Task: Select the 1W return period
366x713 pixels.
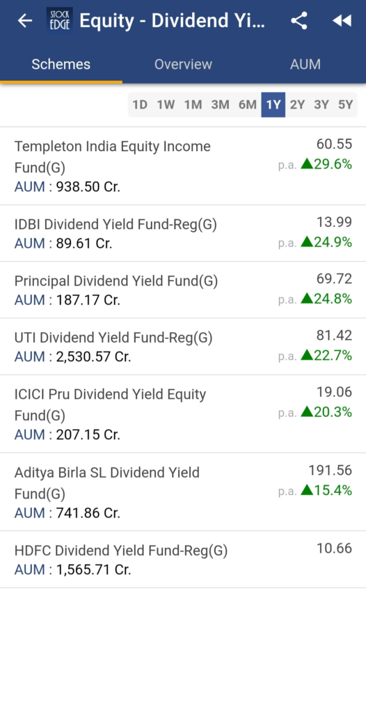Action: tap(166, 105)
